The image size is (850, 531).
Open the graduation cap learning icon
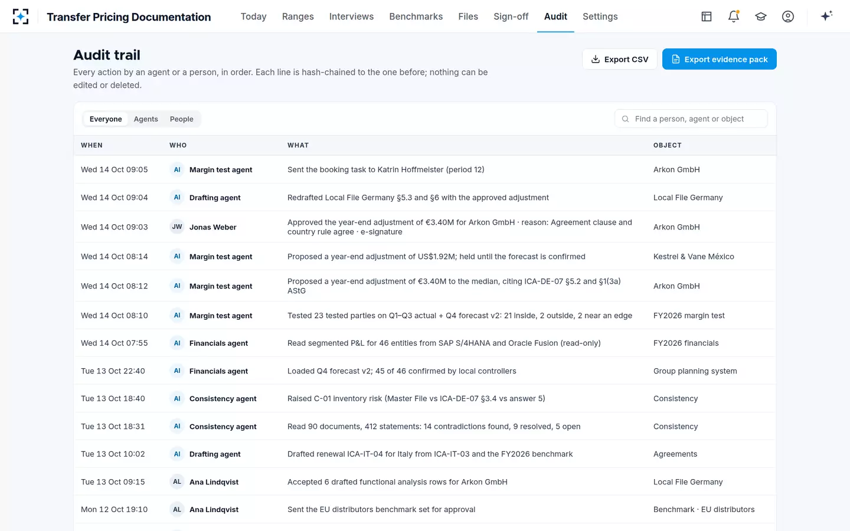pos(761,17)
